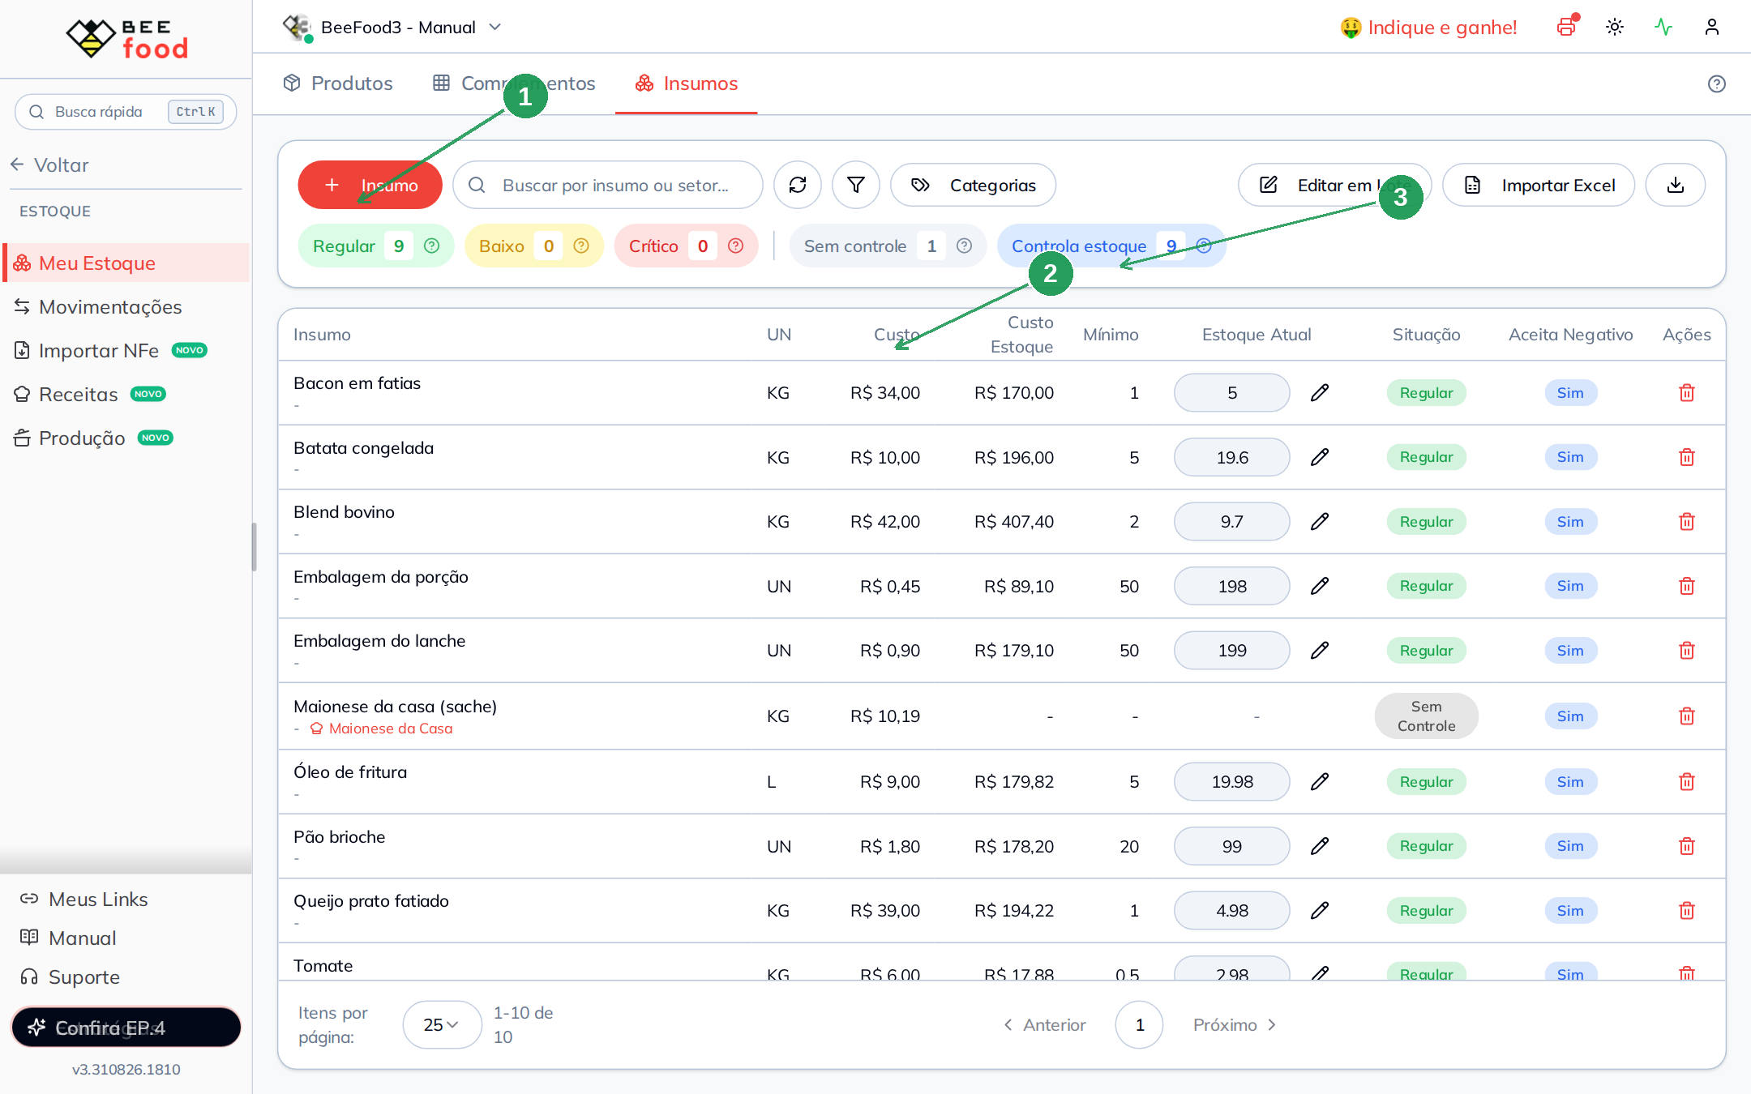Open Produção in the sidebar
The height and width of the screenshot is (1094, 1751).
click(94, 438)
